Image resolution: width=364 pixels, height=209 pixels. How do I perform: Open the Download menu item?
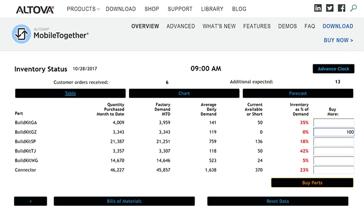[121, 9]
